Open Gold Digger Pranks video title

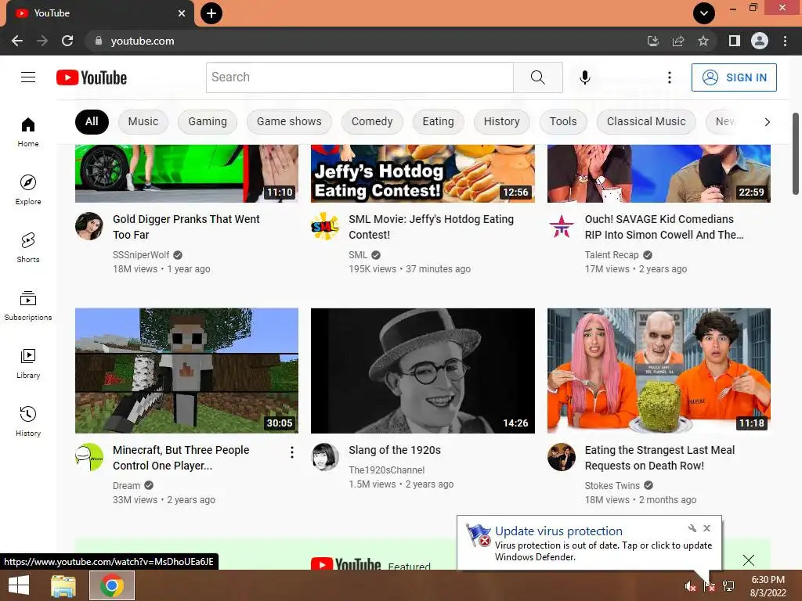(x=186, y=227)
